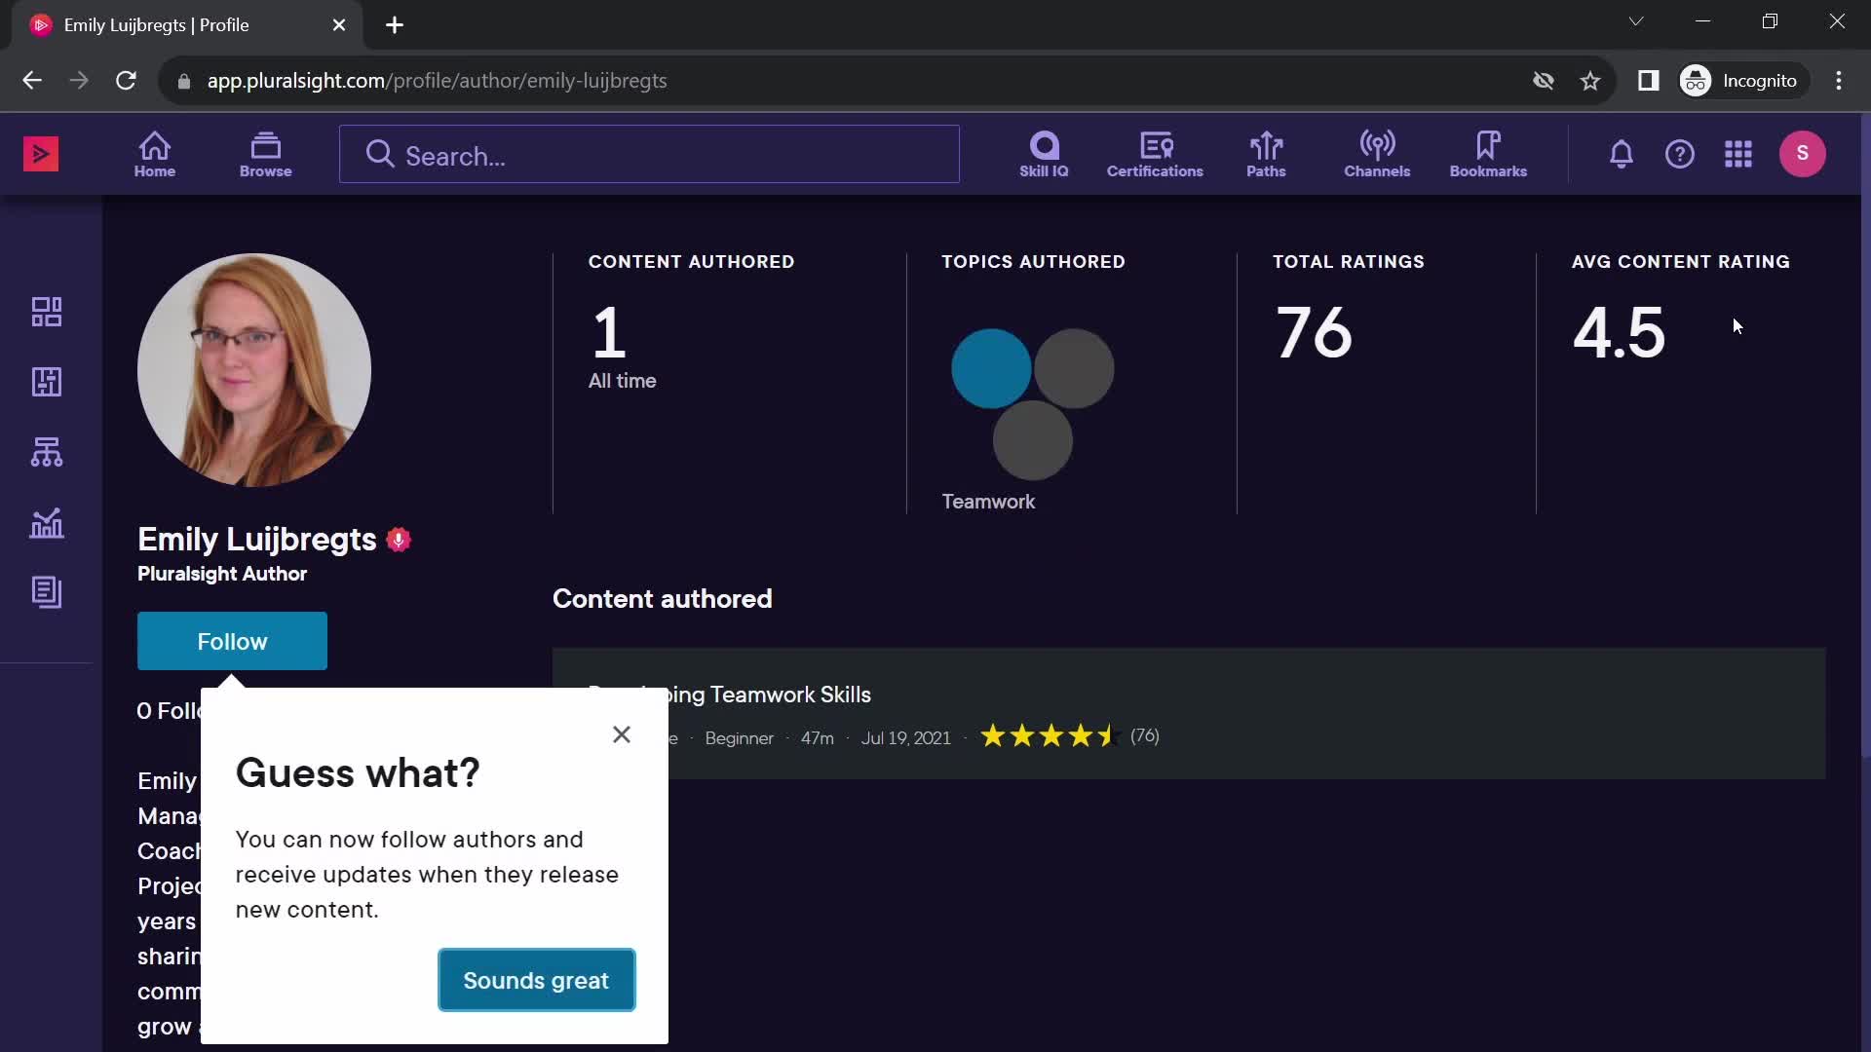Select the Emily Luijbregts Profile browser tab

point(187,25)
